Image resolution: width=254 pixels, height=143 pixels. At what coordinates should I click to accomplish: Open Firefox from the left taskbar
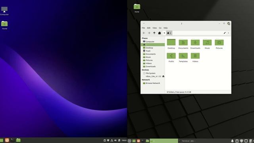coord(7,140)
